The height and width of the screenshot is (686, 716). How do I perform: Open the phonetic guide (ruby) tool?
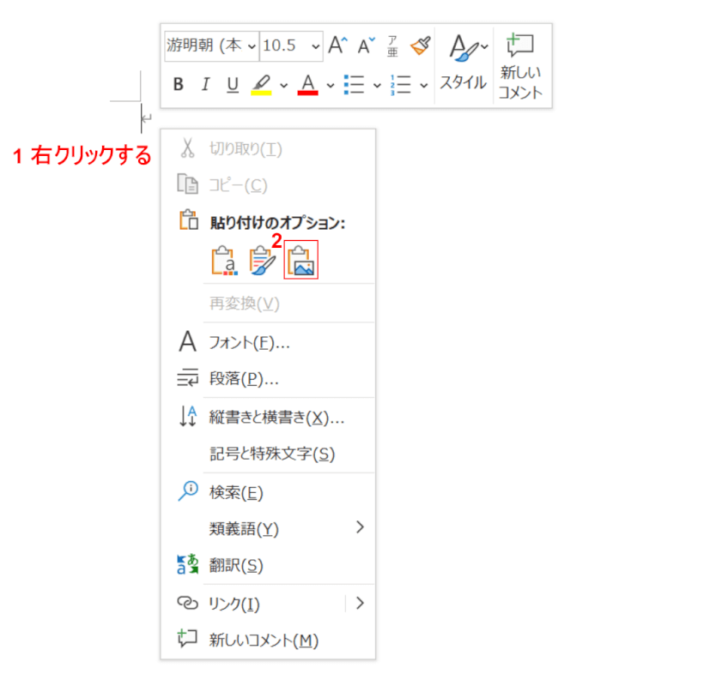[x=393, y=45]
